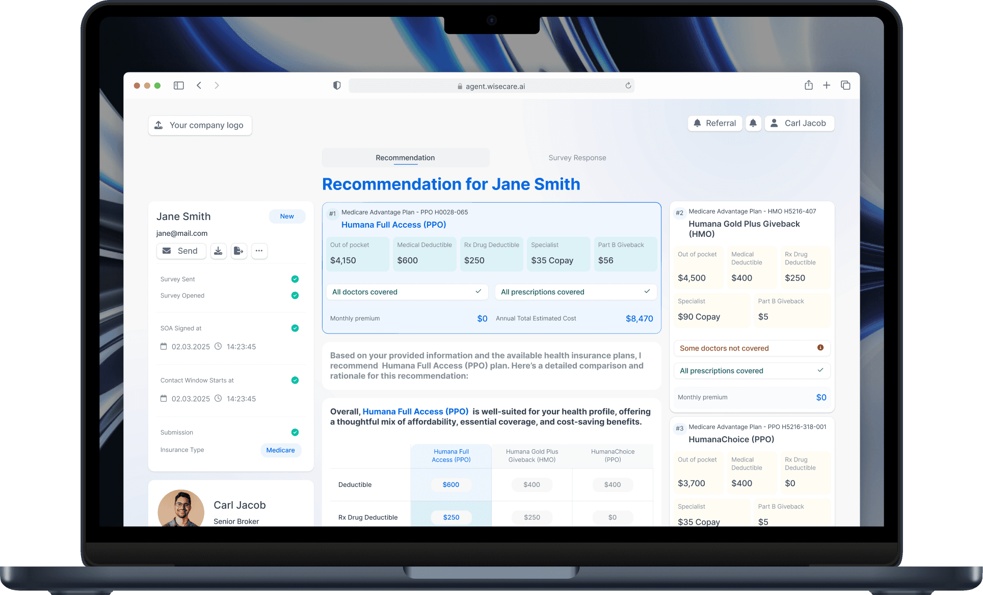The height and width of the screenshot is (595, 983).
Task: Click the $0 Rx Drug Deductible cell for HumanaChoice
Action: point(613,518)
